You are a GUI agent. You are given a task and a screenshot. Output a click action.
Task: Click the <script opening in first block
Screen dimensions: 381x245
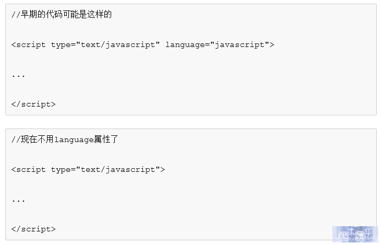click(28, 45)
